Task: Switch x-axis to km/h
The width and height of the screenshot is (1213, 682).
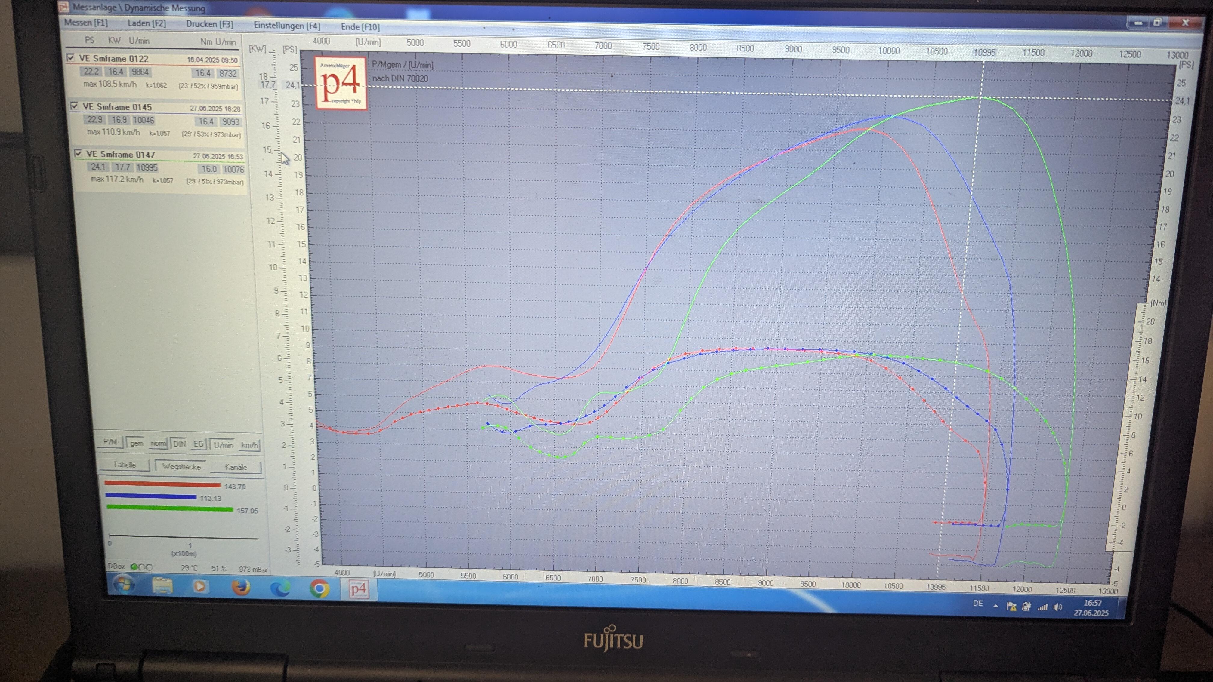Action: pos(249,445)
